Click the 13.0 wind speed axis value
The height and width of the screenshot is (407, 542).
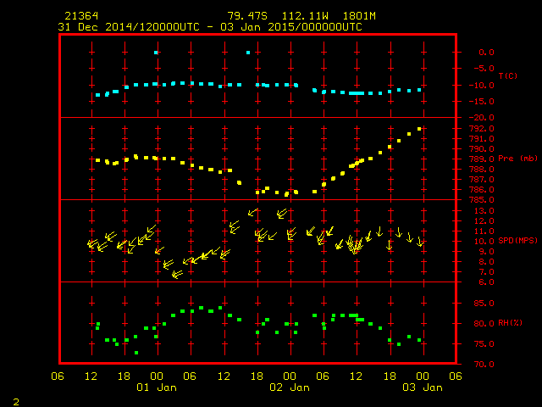[484, 211]
